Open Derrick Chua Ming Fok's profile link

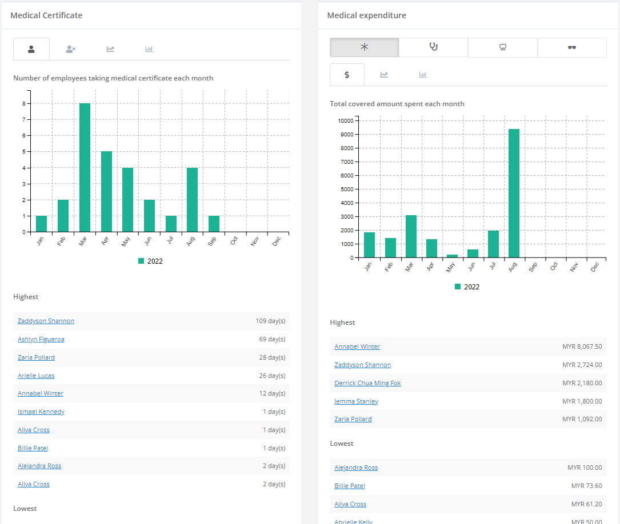[367, 383]
